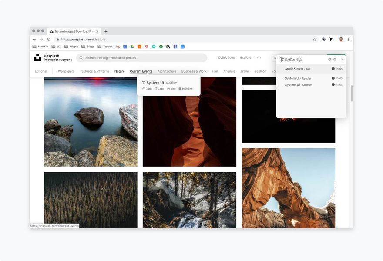Open the Gmail bookmark icon
383x261 pixels.
118,47
